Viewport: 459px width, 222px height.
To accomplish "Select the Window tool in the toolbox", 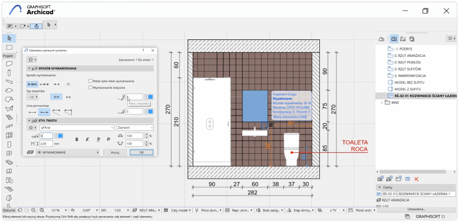I will tap(9, 153).
